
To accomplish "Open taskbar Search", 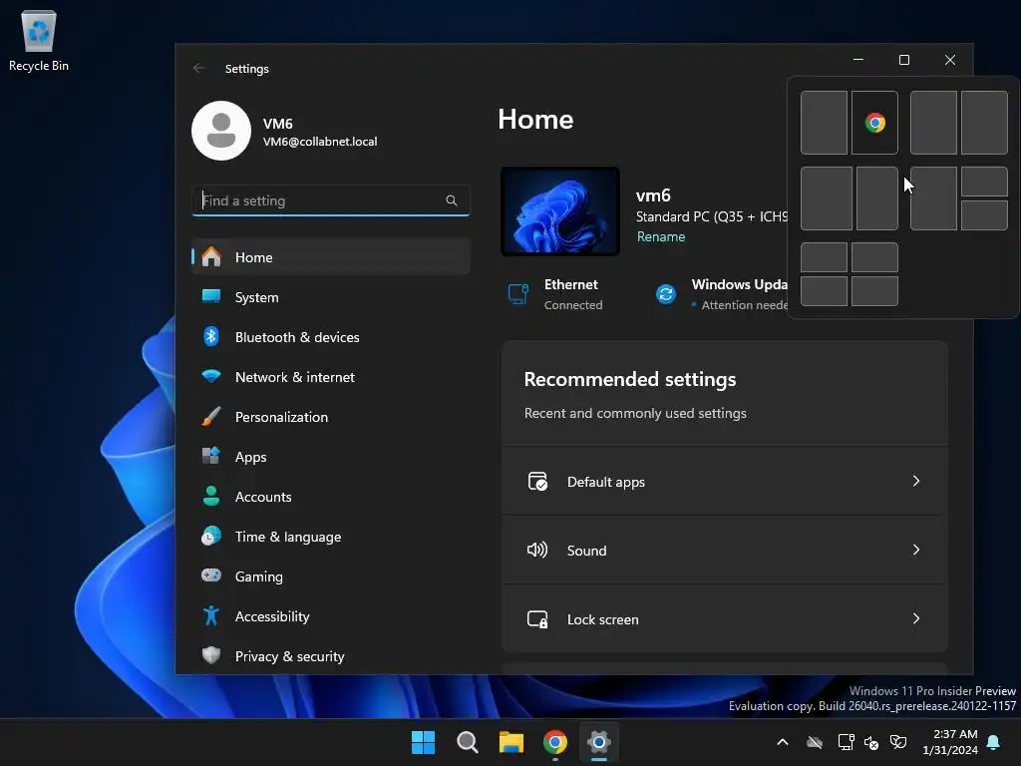I will coord(468,742).
